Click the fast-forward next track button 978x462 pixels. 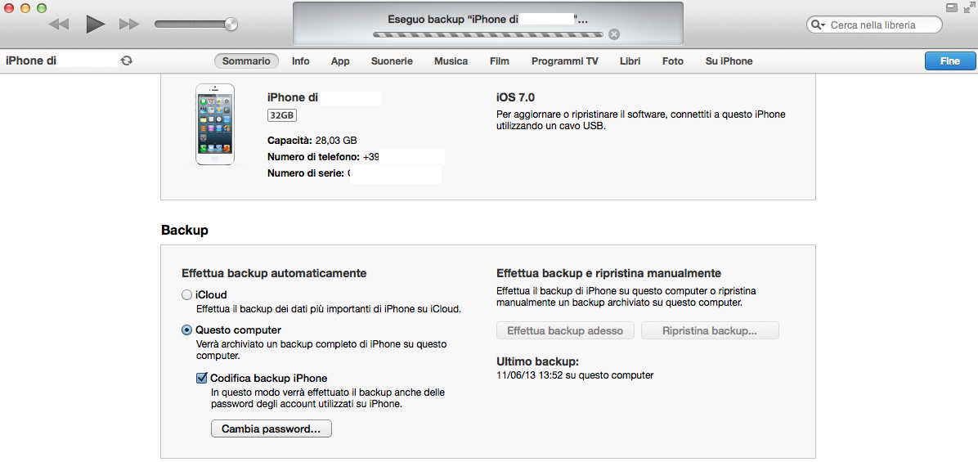click(128, 25)
